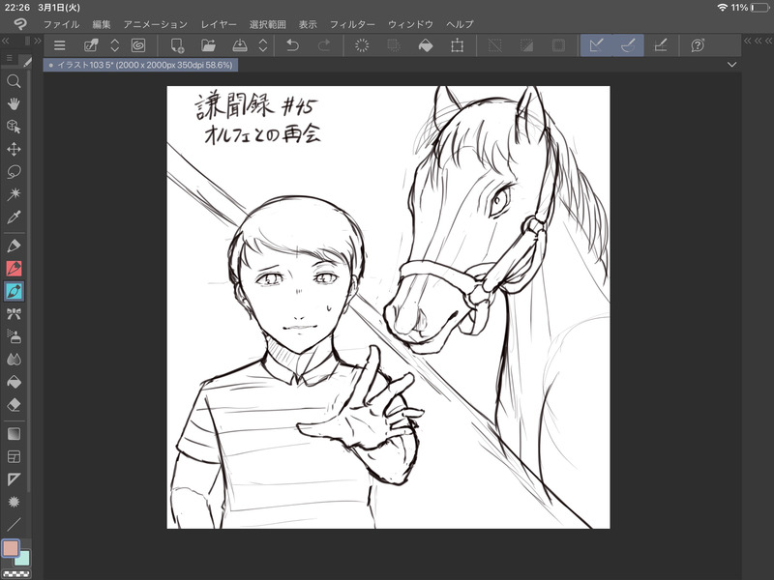Select the Blend tool
774x580 pixels.
pyautogui.click(x=14, y=360)
